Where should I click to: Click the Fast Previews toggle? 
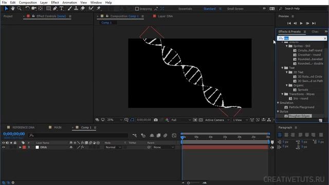(x=258, y=120)
